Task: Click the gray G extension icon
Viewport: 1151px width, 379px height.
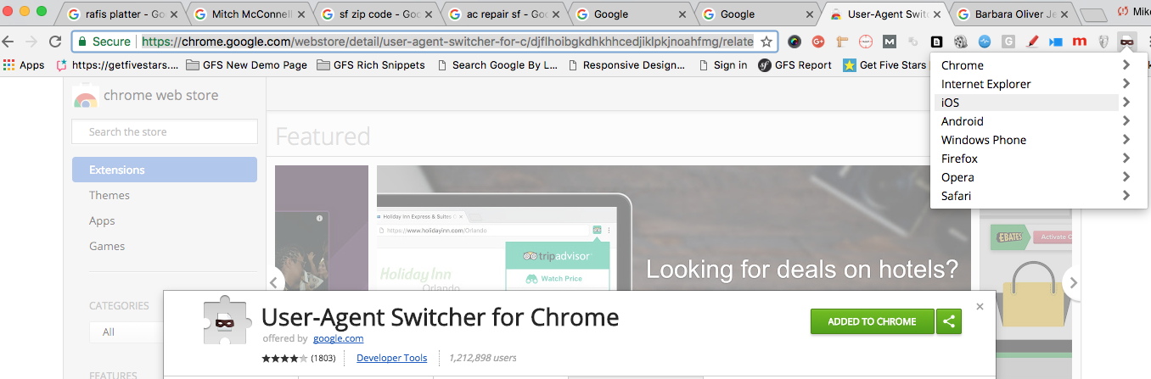Action: (x=1008, y=42)
